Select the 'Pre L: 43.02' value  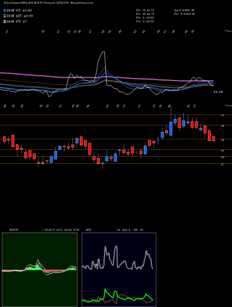click(x=145, y=18)
